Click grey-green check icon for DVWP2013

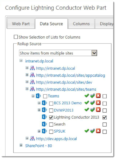[93, 110]
